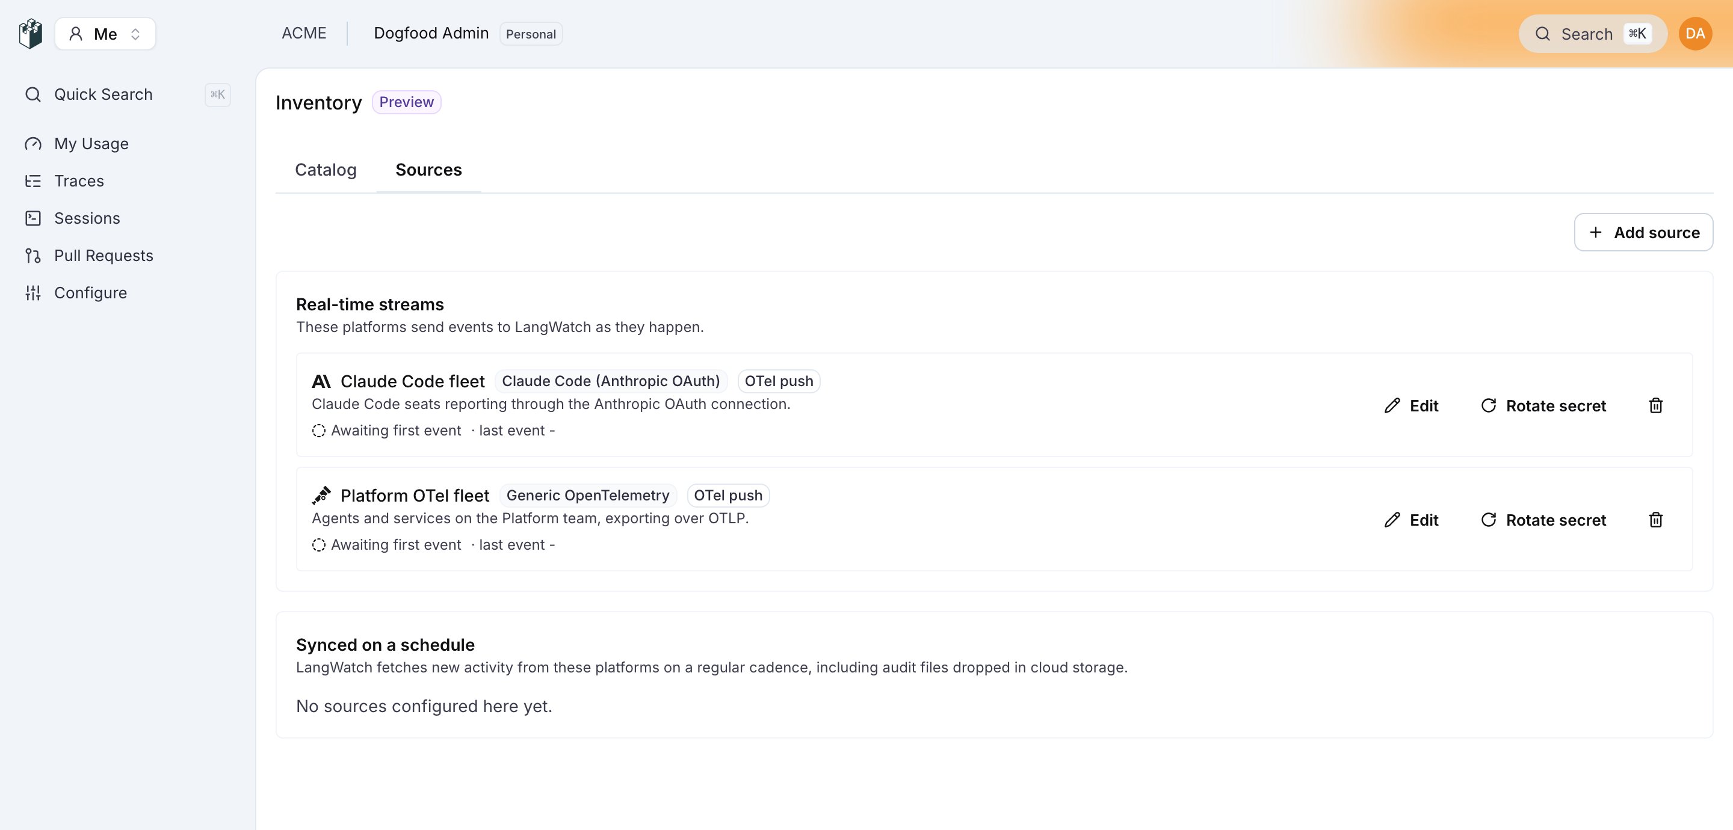This screenshot has width=1733, height=830.
Task: Click the Generic OpenTelemetry tag
Action: (x=588, y=496)
